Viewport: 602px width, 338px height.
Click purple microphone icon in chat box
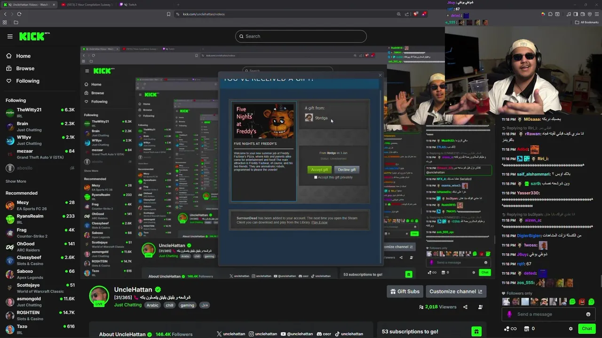tap(509, 314)
